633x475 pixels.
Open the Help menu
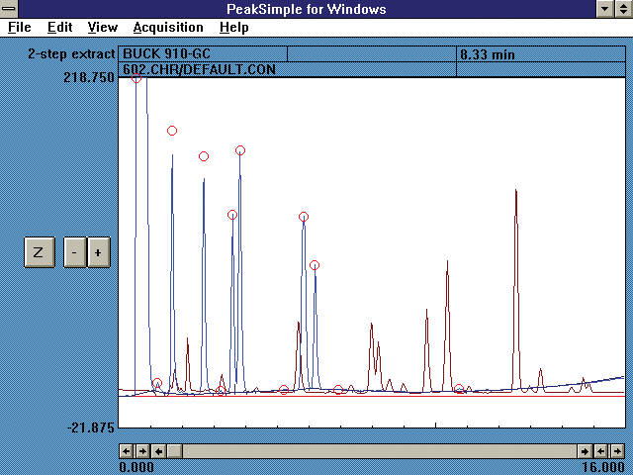point(233,28)
